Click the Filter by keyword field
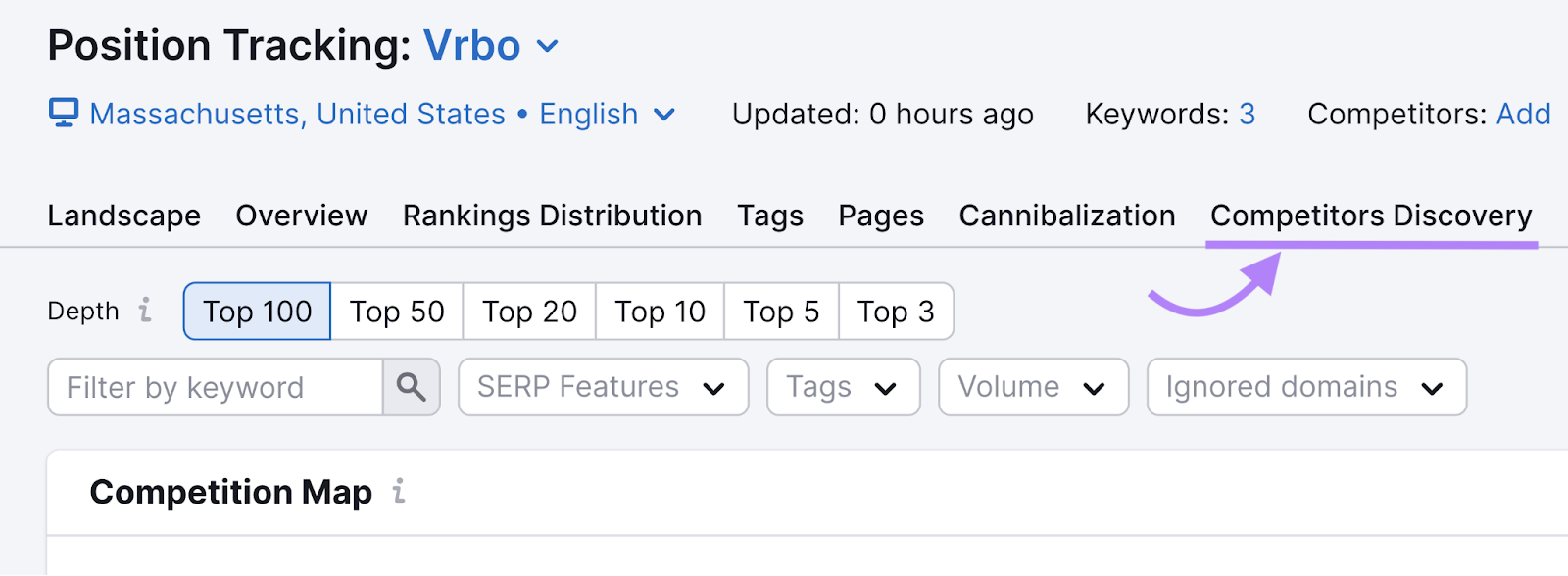Image resolution: width=1568 pixels, height=576 pixels. tap(216, 388)
